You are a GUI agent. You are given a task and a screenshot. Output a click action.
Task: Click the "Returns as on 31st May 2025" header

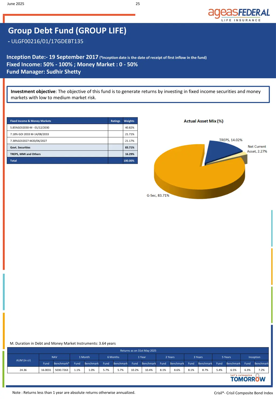tap(138, 351)
